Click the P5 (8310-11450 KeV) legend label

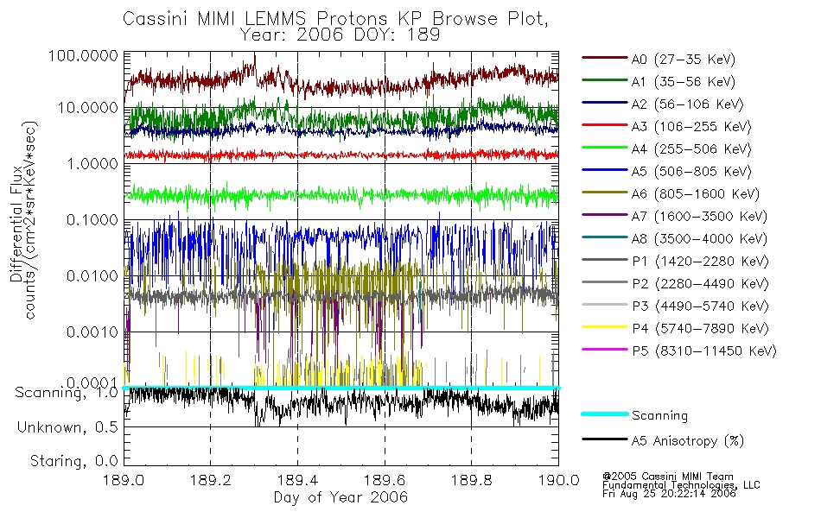(703, 351)
